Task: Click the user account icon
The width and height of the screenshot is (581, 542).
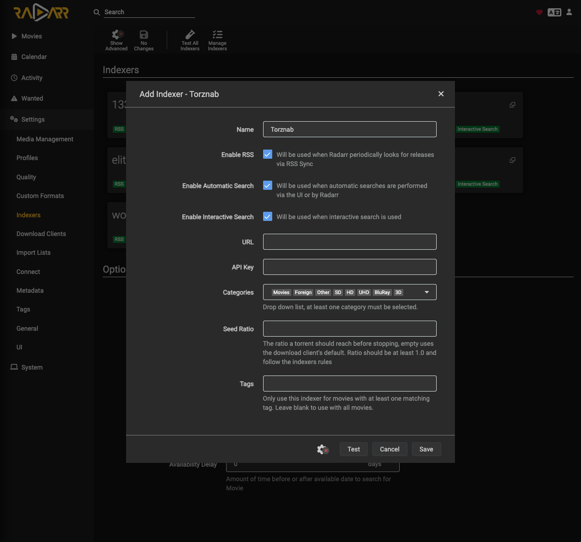Action: (x=569, y=12)
